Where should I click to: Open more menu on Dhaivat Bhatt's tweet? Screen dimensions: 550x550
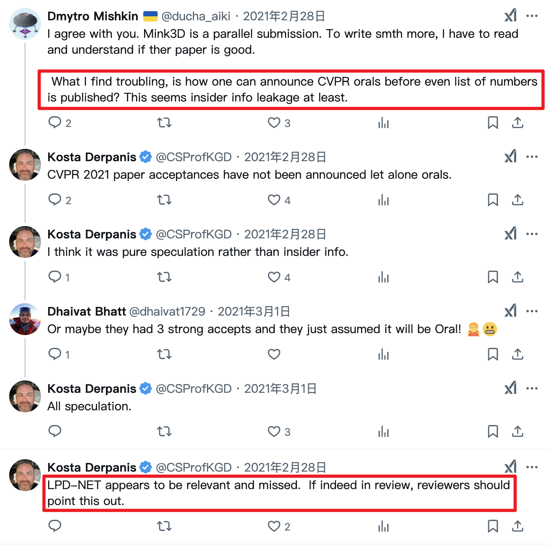532,311
